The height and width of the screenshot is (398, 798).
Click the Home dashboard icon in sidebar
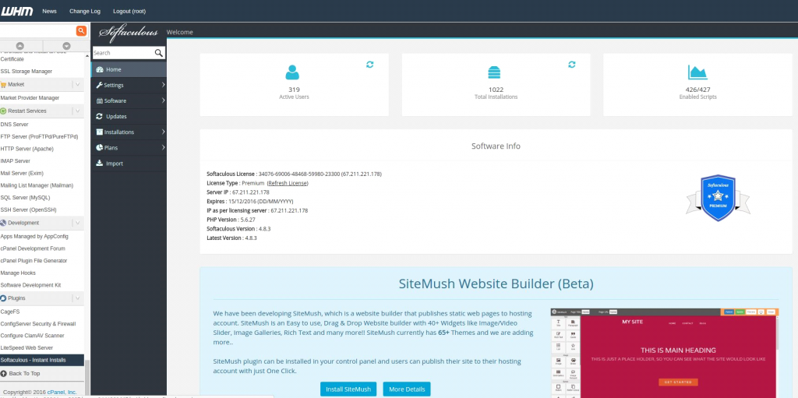(x=100, y=70)
